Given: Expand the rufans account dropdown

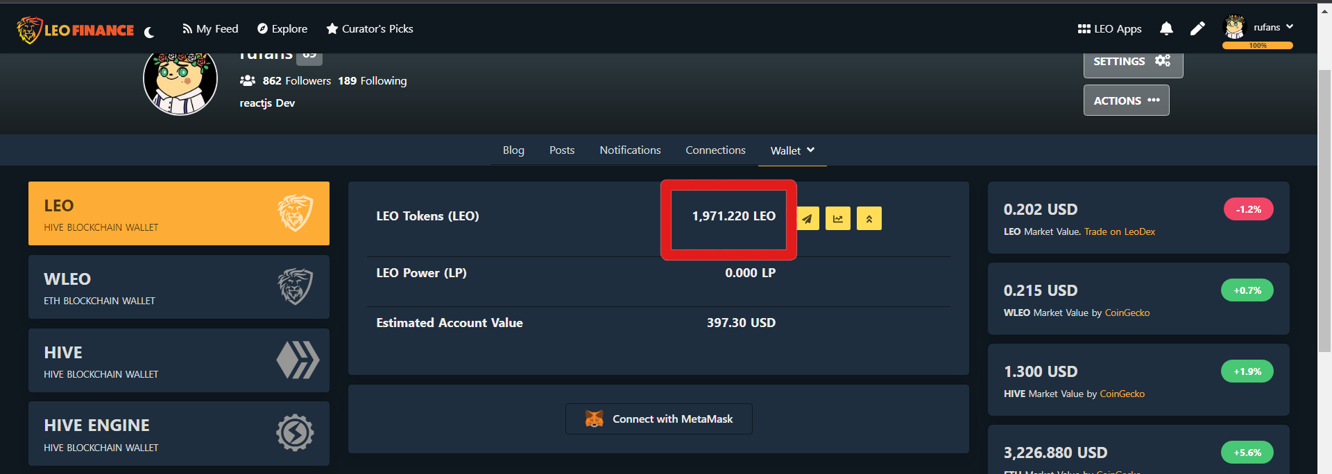Looking at the screenshot, I should [1274, 27].
